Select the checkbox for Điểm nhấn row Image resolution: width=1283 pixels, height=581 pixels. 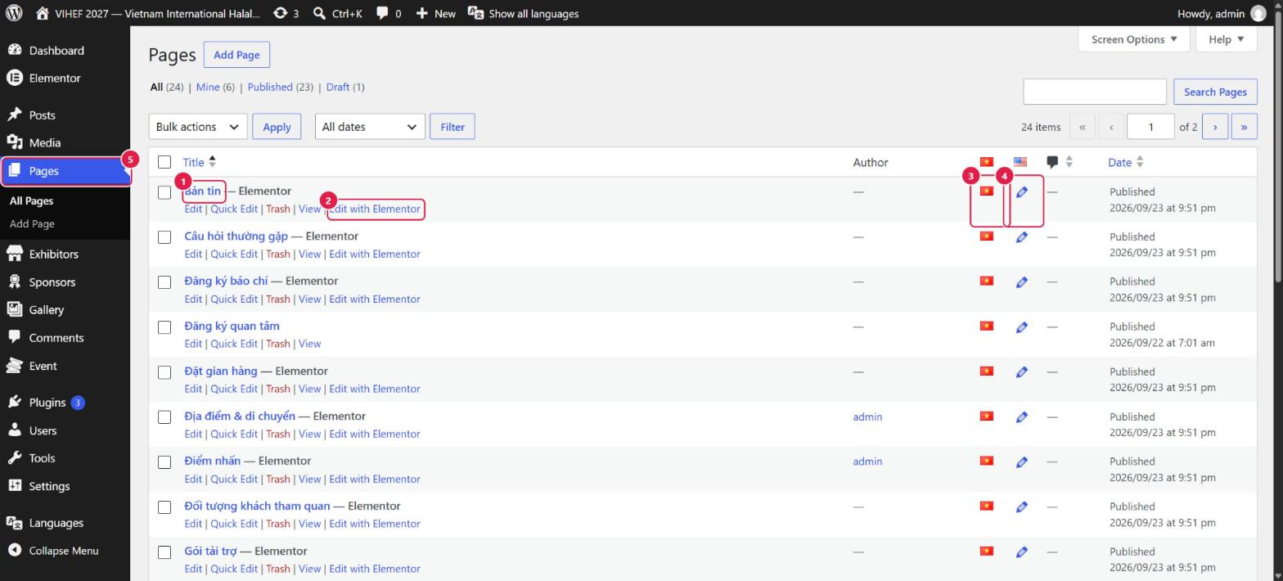tap(164, 462)
